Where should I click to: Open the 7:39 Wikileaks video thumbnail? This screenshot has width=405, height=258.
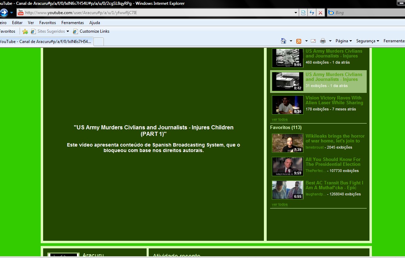click(x=287, y=143)
